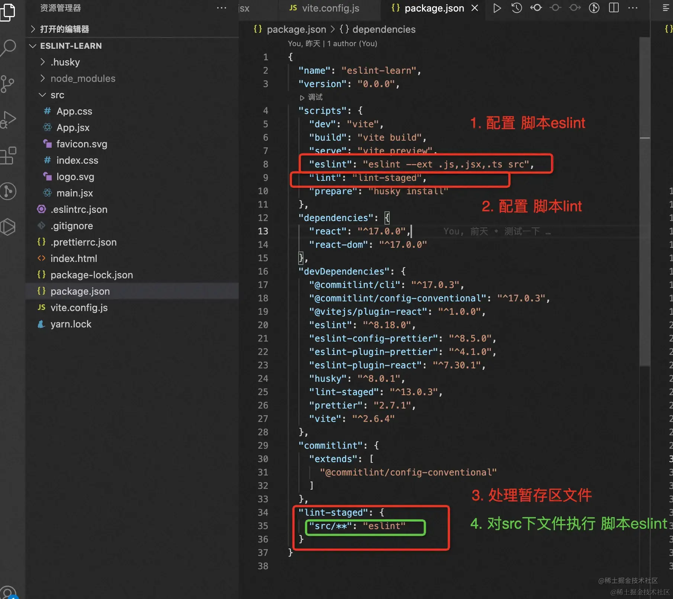Go to next change icon
673x599 pixels.
[x=575, y=8]
